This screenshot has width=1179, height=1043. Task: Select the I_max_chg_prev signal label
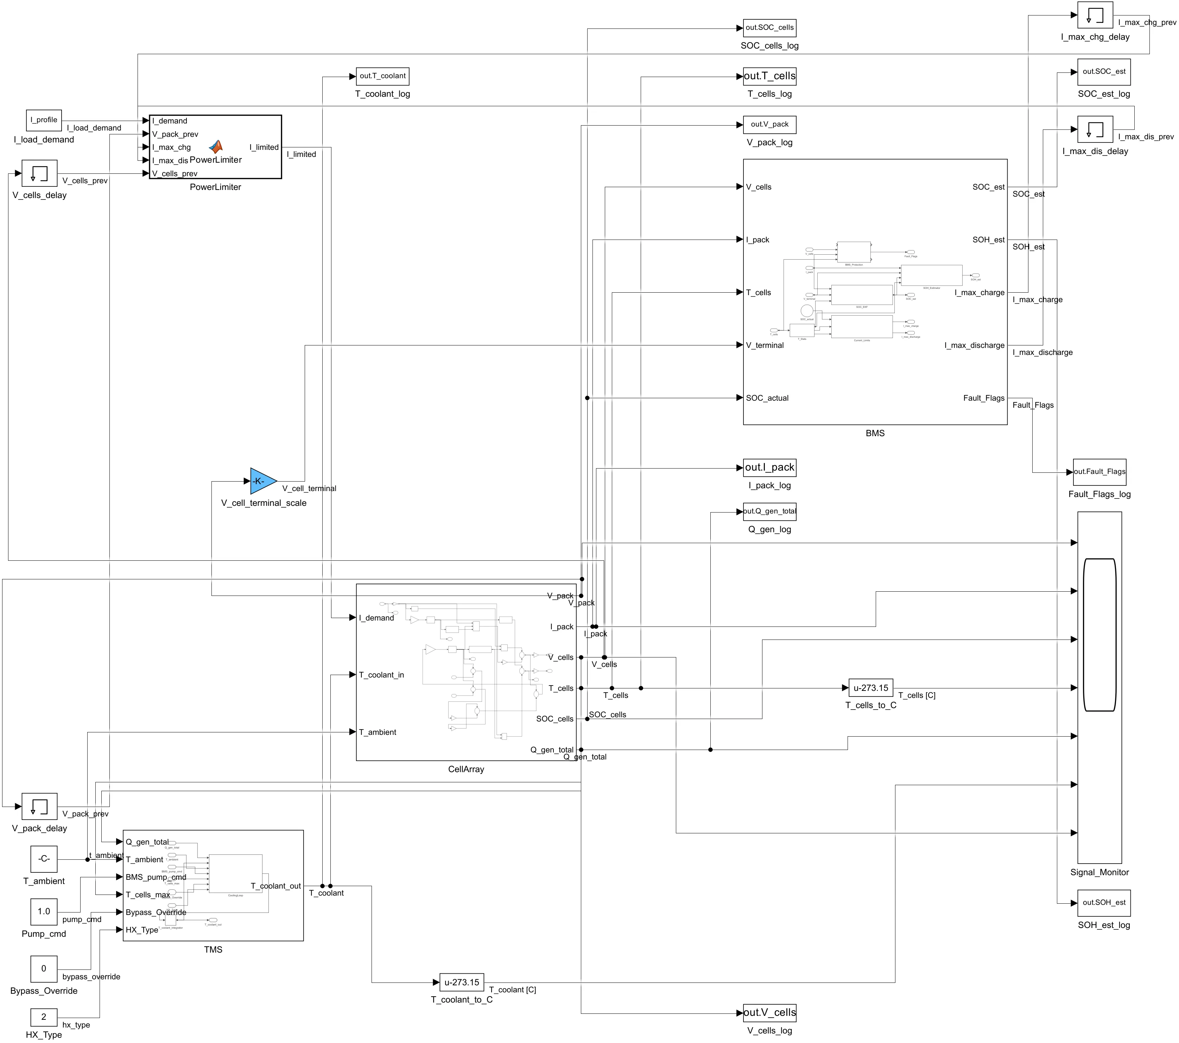(x=1147, y=23)
